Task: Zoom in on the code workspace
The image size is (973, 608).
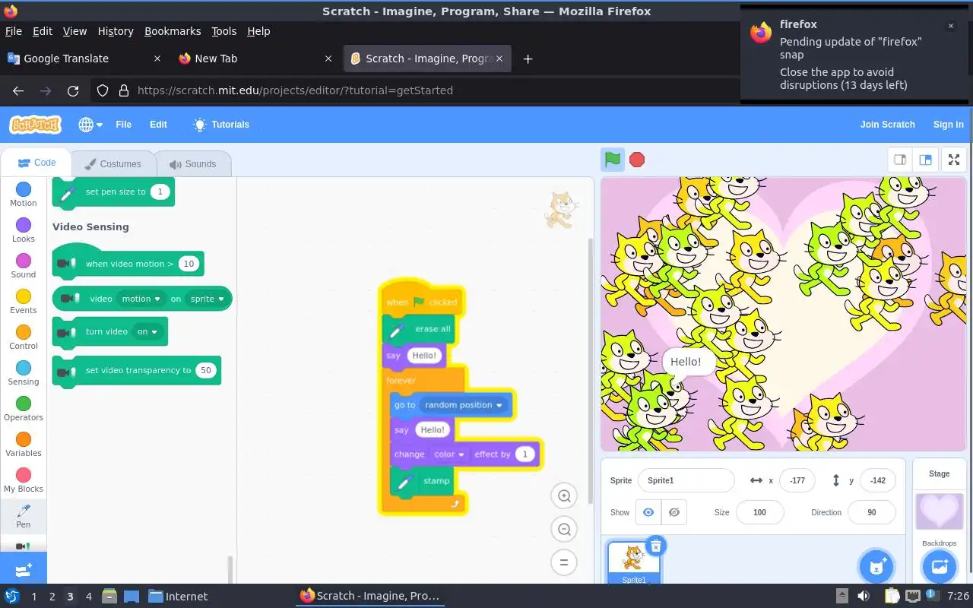Action: click(x=564, y=496)
